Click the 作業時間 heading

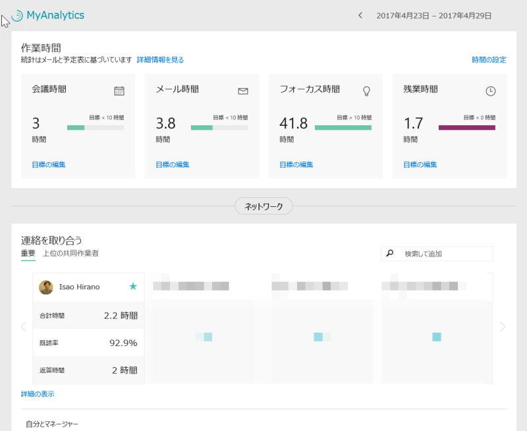pos(41,48)
